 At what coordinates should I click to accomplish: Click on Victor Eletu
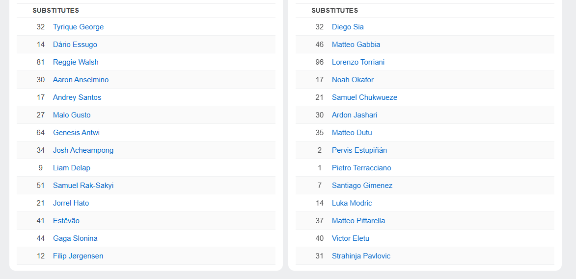coord(351,238)
